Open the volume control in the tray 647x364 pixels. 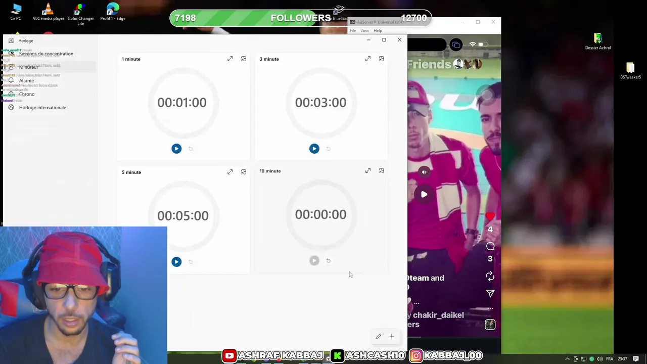click(600, 359)
